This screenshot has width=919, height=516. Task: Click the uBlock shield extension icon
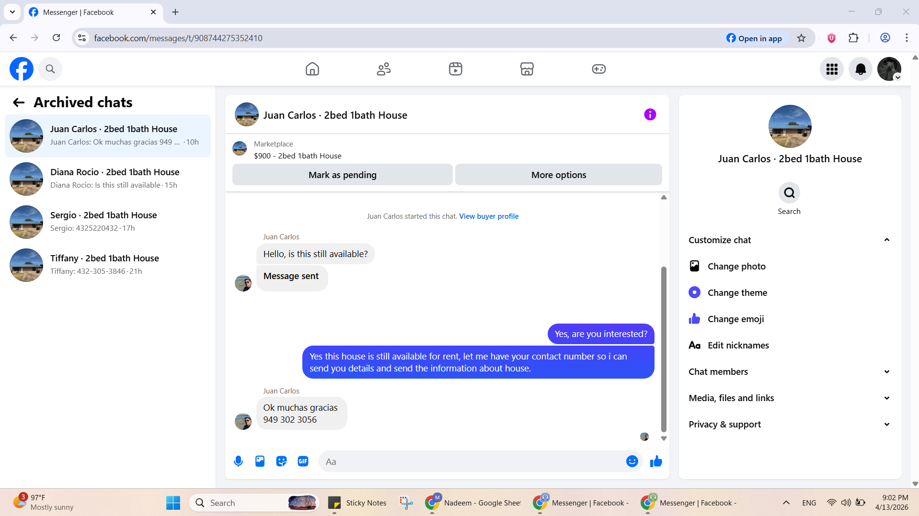click(x=831, y=38)
